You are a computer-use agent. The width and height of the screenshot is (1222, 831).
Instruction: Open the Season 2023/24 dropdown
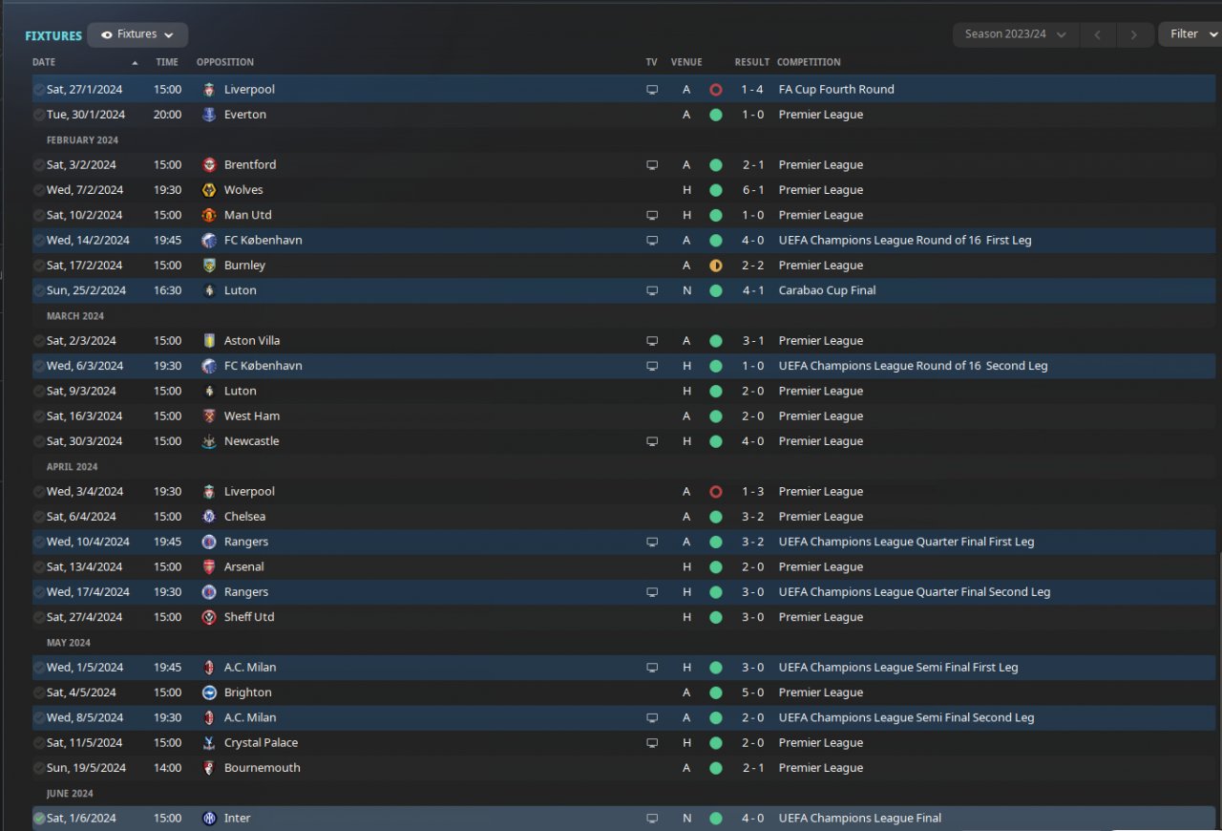click(1015, 34)
